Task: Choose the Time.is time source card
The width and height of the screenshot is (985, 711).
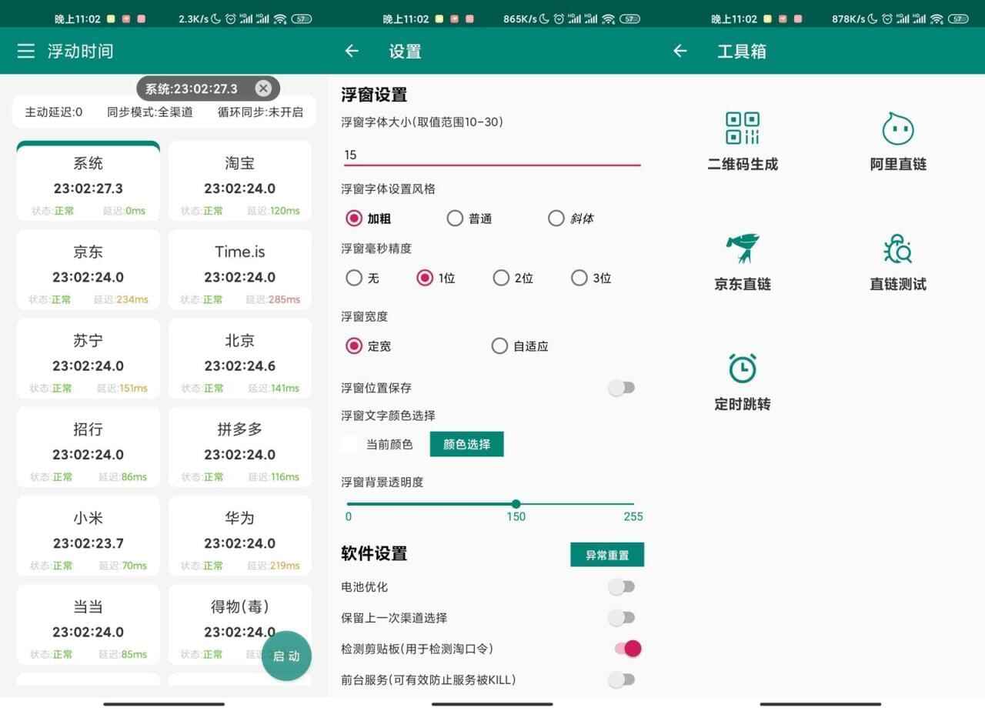Action: pos(239,270)
